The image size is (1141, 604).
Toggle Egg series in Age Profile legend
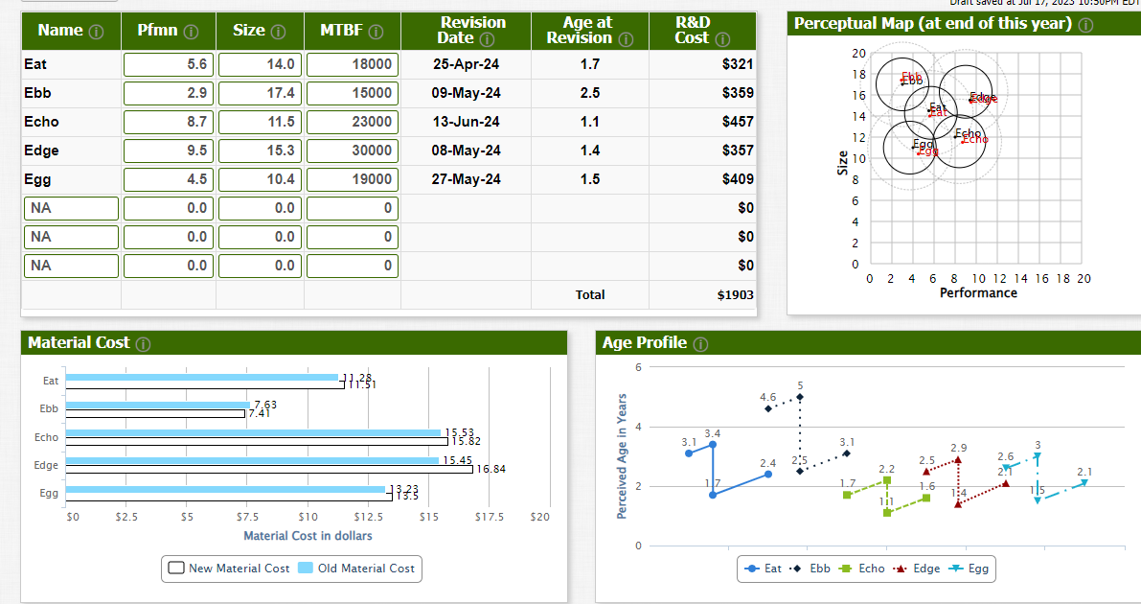point(969,569)
